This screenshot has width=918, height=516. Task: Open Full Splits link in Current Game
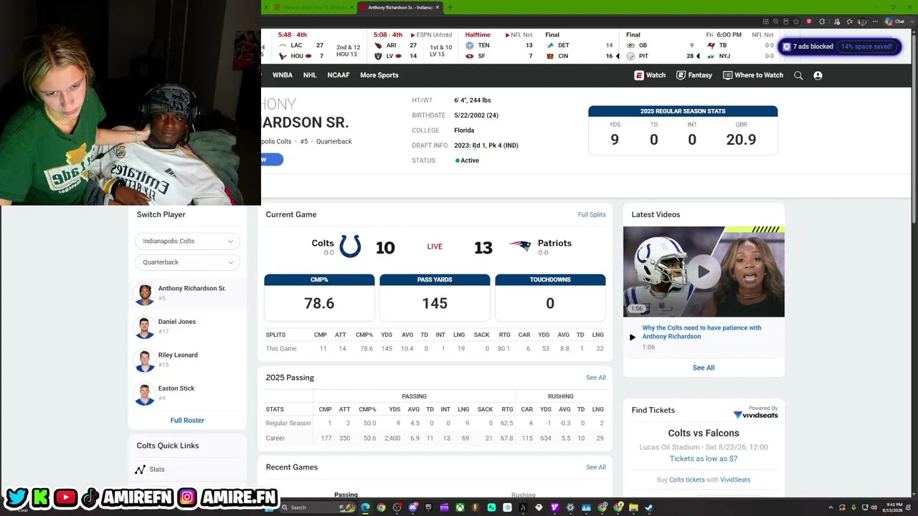[x=592, y=215]
